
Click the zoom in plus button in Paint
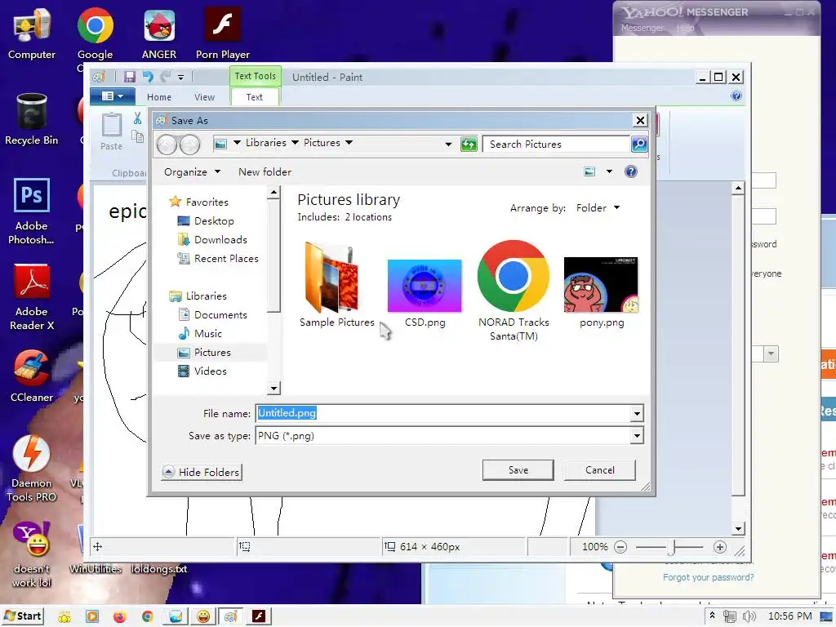(x=720, y=547)
